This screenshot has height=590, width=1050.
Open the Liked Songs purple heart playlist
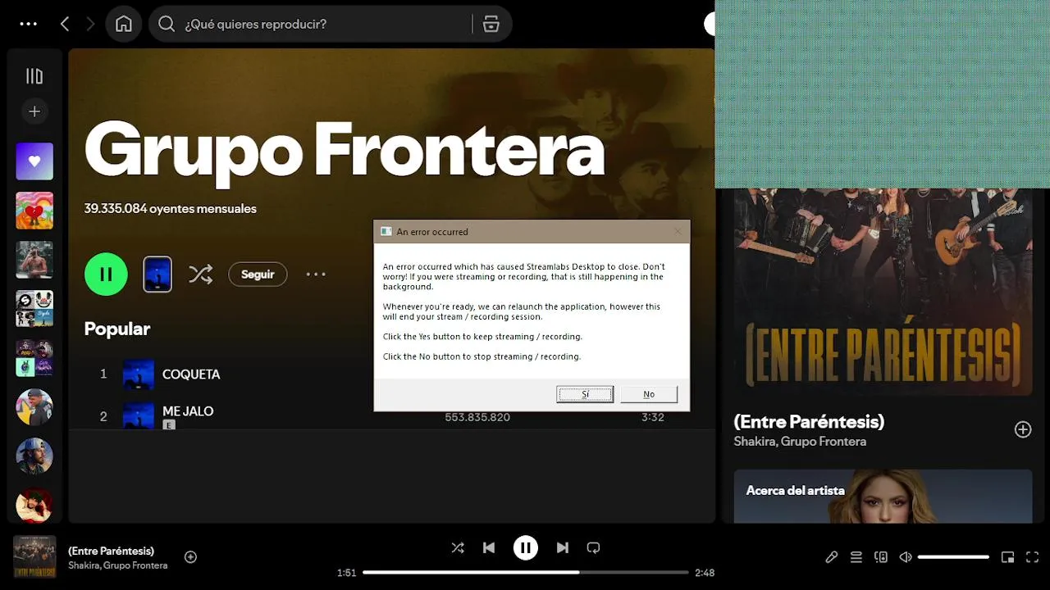pyautogui.click(x=34, y=161)
